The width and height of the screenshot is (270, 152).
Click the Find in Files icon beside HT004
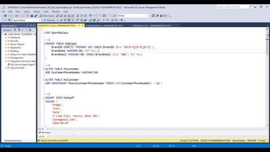[x=115, y=16]
